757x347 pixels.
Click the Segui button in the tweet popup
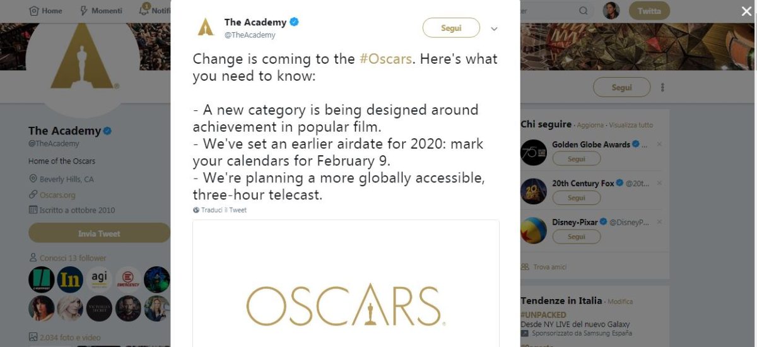(x=451, y=28)
